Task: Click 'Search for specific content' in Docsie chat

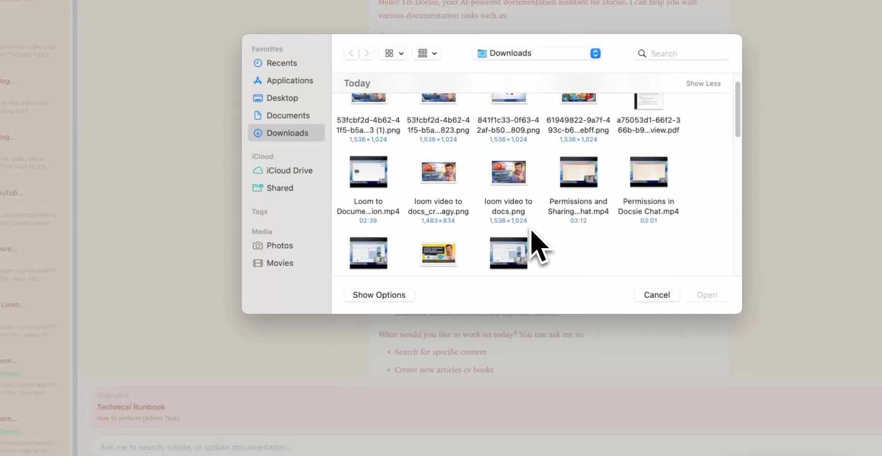Action: tap(440, 352)
